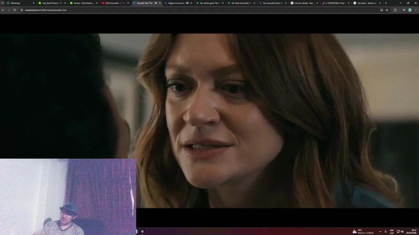Bookmark this page with star icon
Screen dimensions: 419x235
coord(387,10)
